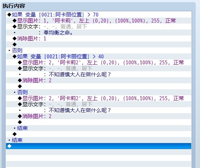The image size is (200, 168).
Task: Select the 显示文字 row above 奉均衡之命。
Action: click(x=99, y=27)
